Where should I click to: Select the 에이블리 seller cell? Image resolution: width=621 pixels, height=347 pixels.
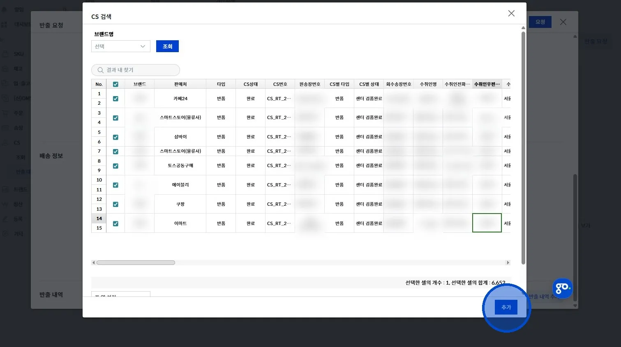[x=180, y=185]
